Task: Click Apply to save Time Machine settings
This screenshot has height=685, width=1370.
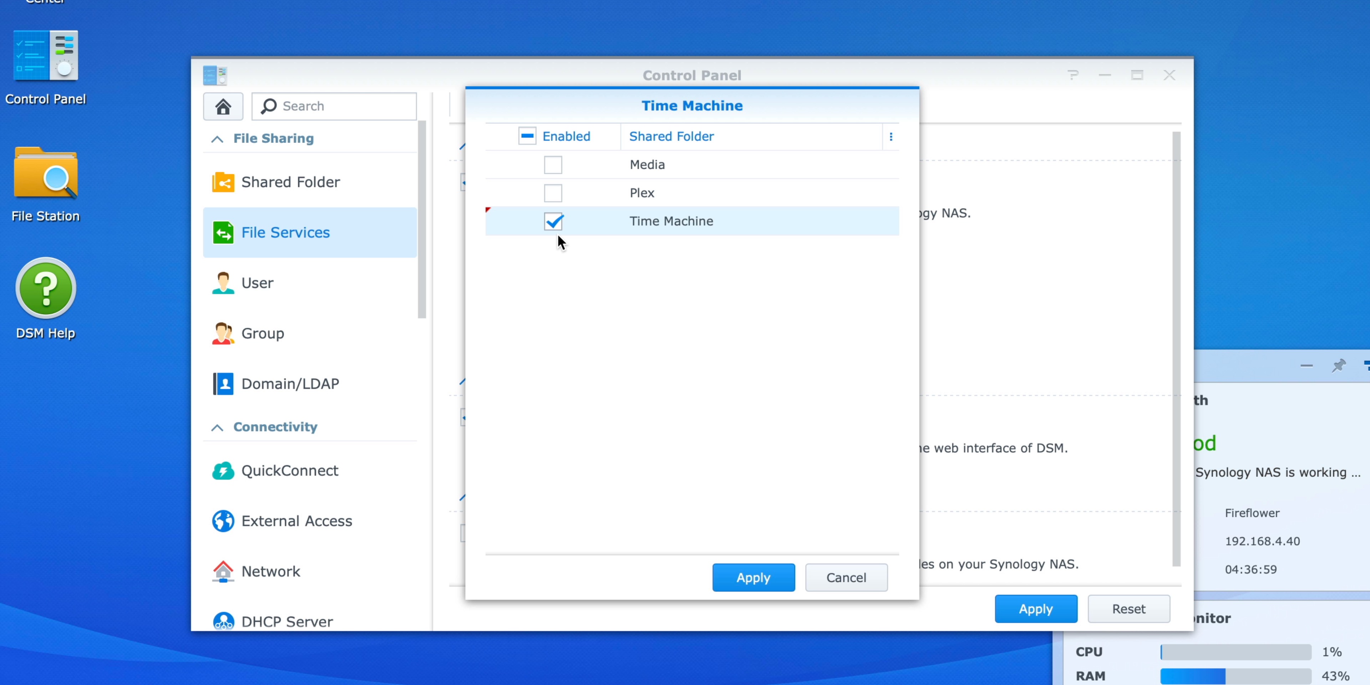Action: [x=753, y=577]
